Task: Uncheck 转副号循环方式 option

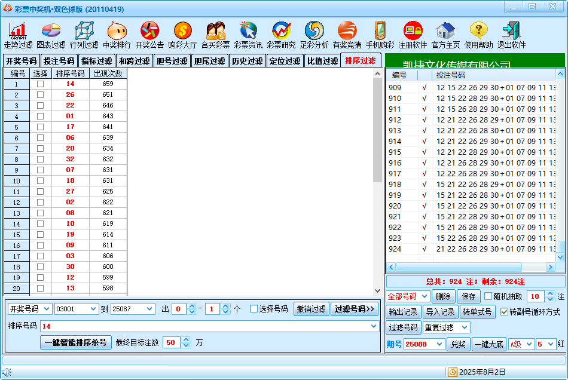Action: coord(504,312)
